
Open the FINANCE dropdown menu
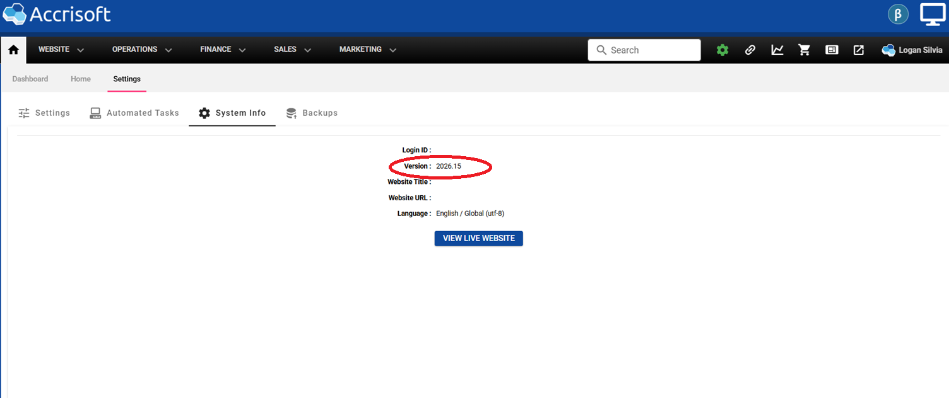click(x=223, y=50)
